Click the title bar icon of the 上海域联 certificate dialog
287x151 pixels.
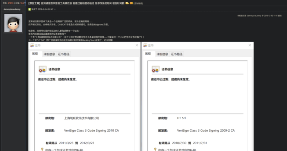click(32, 45)
